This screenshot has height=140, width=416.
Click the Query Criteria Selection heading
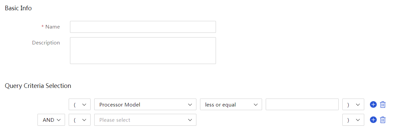point(38,86)
